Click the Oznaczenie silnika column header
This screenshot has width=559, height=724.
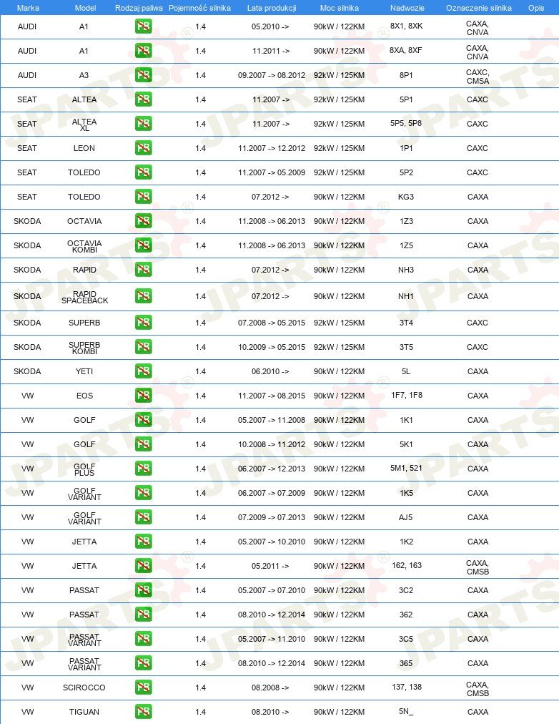tap(479, 8)
